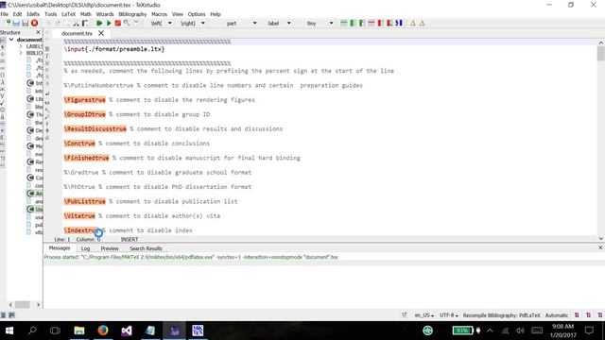
Task: Click the red Stop compilation square
Action: [x=117, y=23]
